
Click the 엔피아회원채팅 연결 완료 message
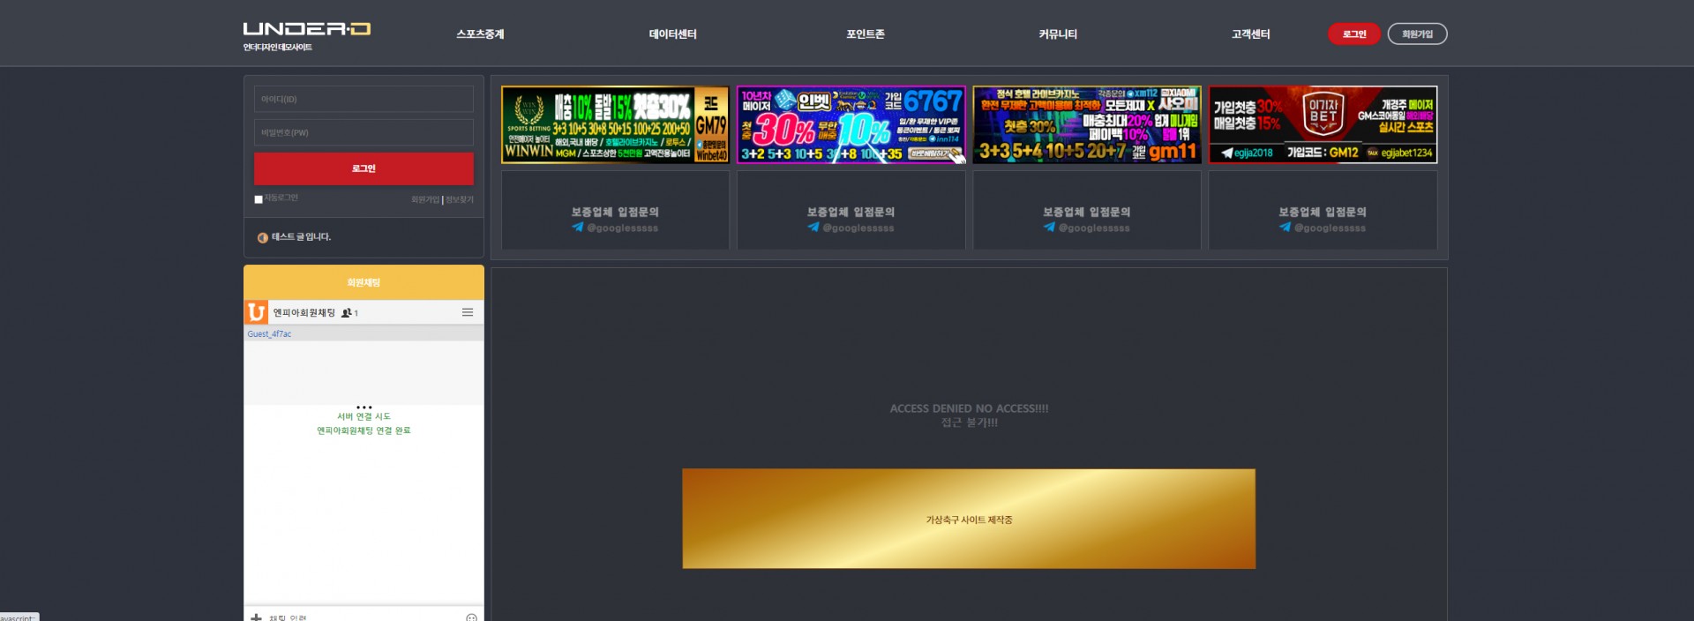click(x=364, y=430)
